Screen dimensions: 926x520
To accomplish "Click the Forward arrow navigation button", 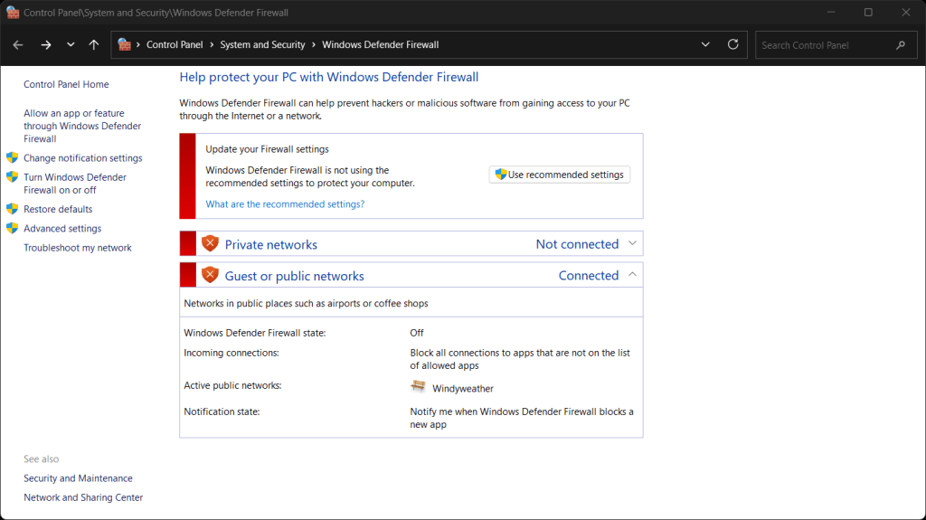I will click(x=46, y=44).
